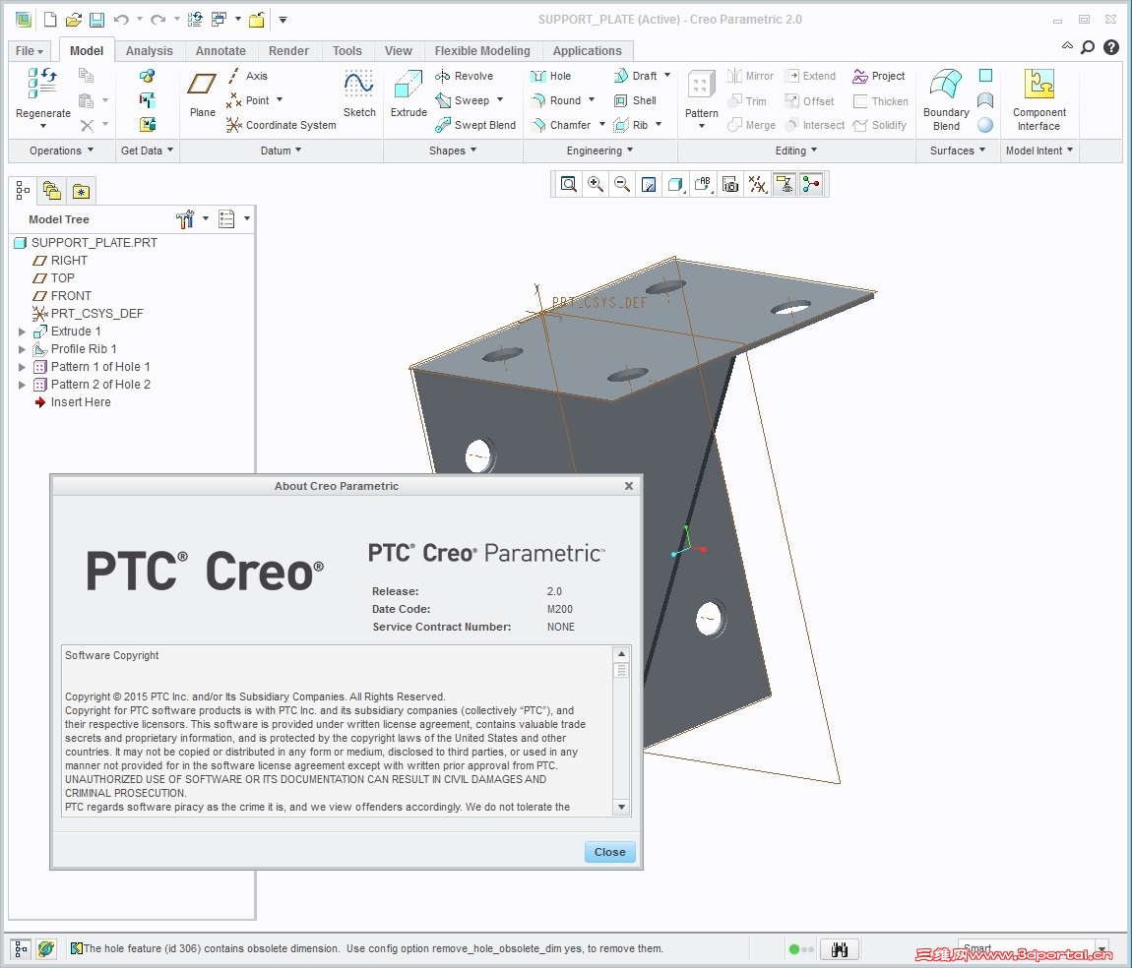Viewport: 1132px width, 968px height.
Task: Create a datum Plane
Action: 202,93
